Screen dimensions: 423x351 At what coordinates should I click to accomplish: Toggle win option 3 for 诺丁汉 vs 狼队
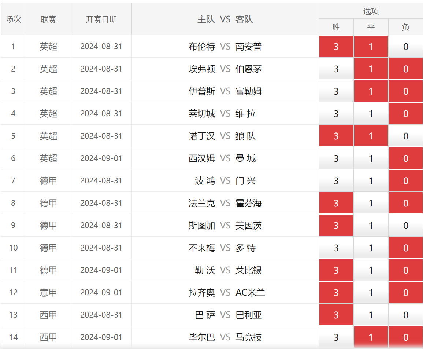pyautogui.click(x=336, y=136)
